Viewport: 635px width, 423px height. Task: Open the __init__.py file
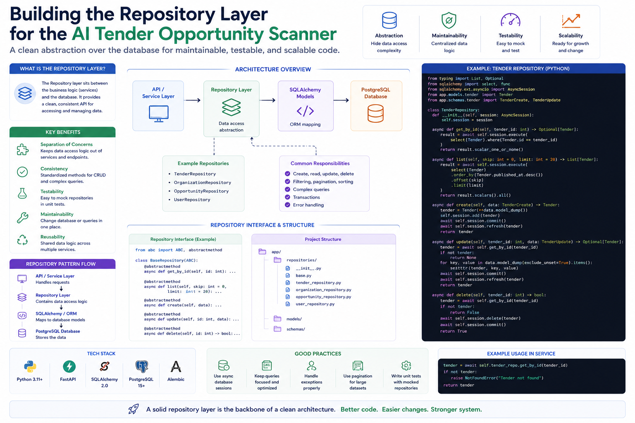click(308, 269)
